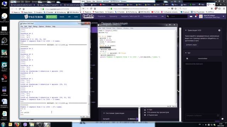Viewport: 227px width, 127px height.
Task: Click the Python Shell vertical scrollbar
Action: coord(89,71)
